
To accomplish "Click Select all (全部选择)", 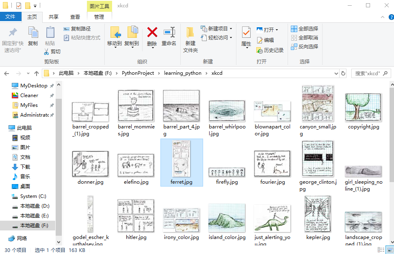I will (x=304, y=29).
